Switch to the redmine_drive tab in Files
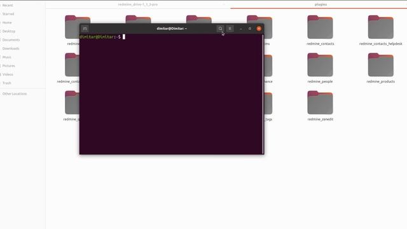The height and width of the screenshot is (229, 407). point(138,4)
